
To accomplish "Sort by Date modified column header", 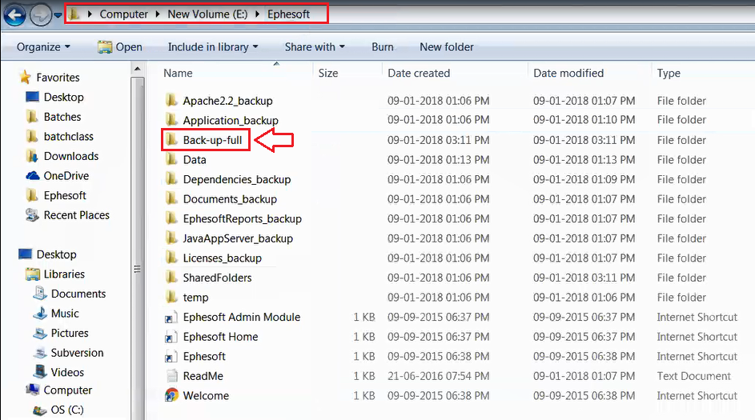I will pyautogui.click(x=568, y=73).
